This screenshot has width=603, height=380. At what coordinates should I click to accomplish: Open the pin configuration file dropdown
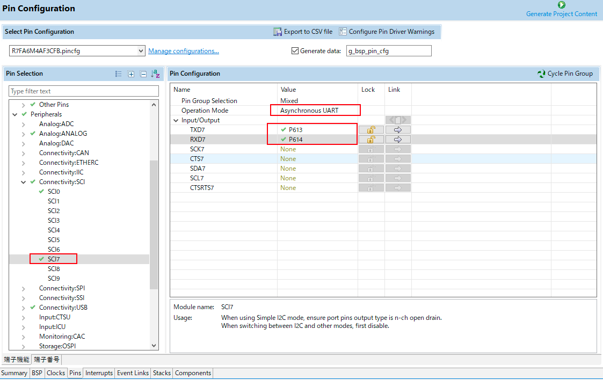(x=141, y=51)
